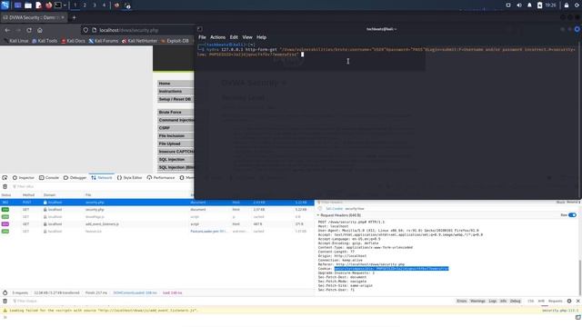
Task: Open Setup / Reset DB in DVWA sidebar
Action: click(176, 99)
